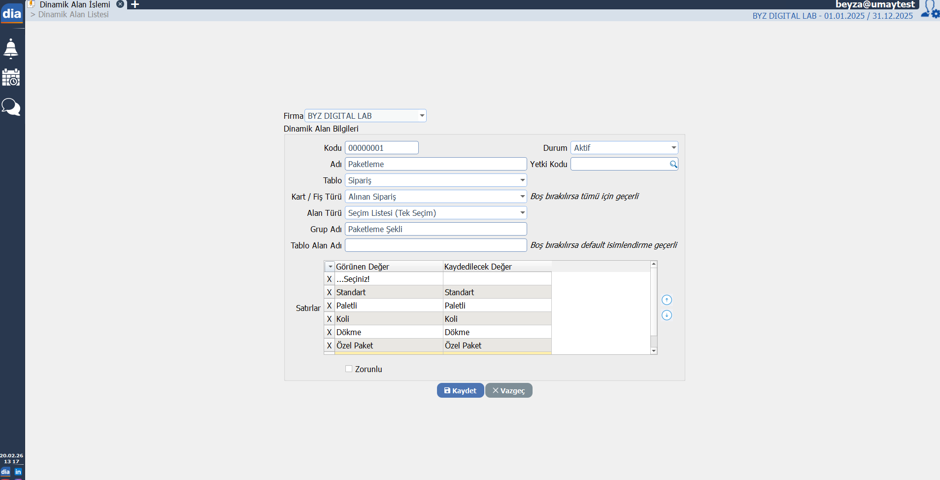Click the Vazgeç button
Screen dimensions: 940x480
(x=508, y=390)
